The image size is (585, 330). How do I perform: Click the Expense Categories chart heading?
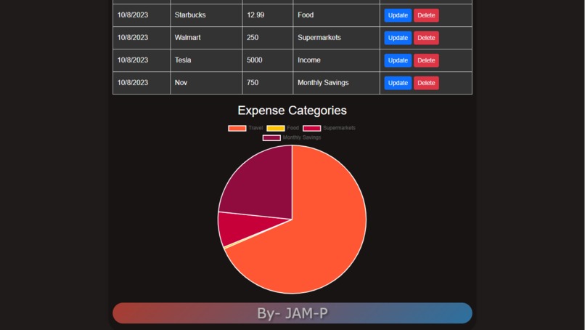pyautogui.click(x=292, y=110)
